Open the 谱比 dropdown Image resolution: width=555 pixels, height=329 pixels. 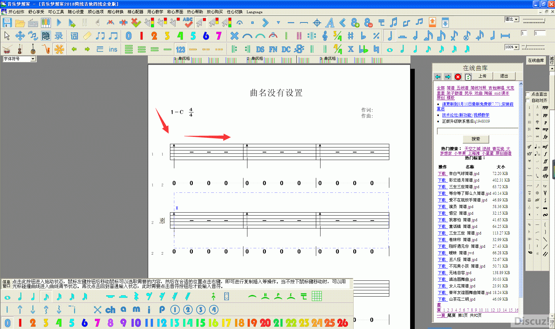click(x=512, y=19)
